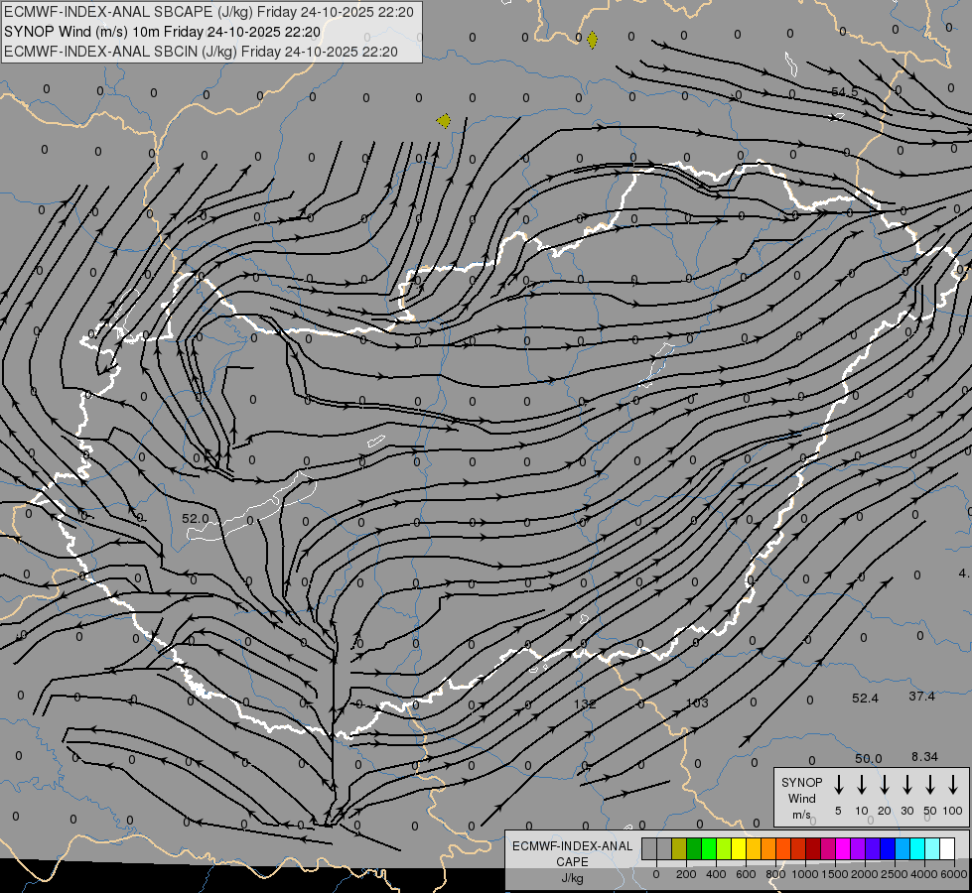The image size is (972, 893).
Task: Click the ECMWF-INDEX-ANAL label in the CAPE legend
Action: pos(572,846)
